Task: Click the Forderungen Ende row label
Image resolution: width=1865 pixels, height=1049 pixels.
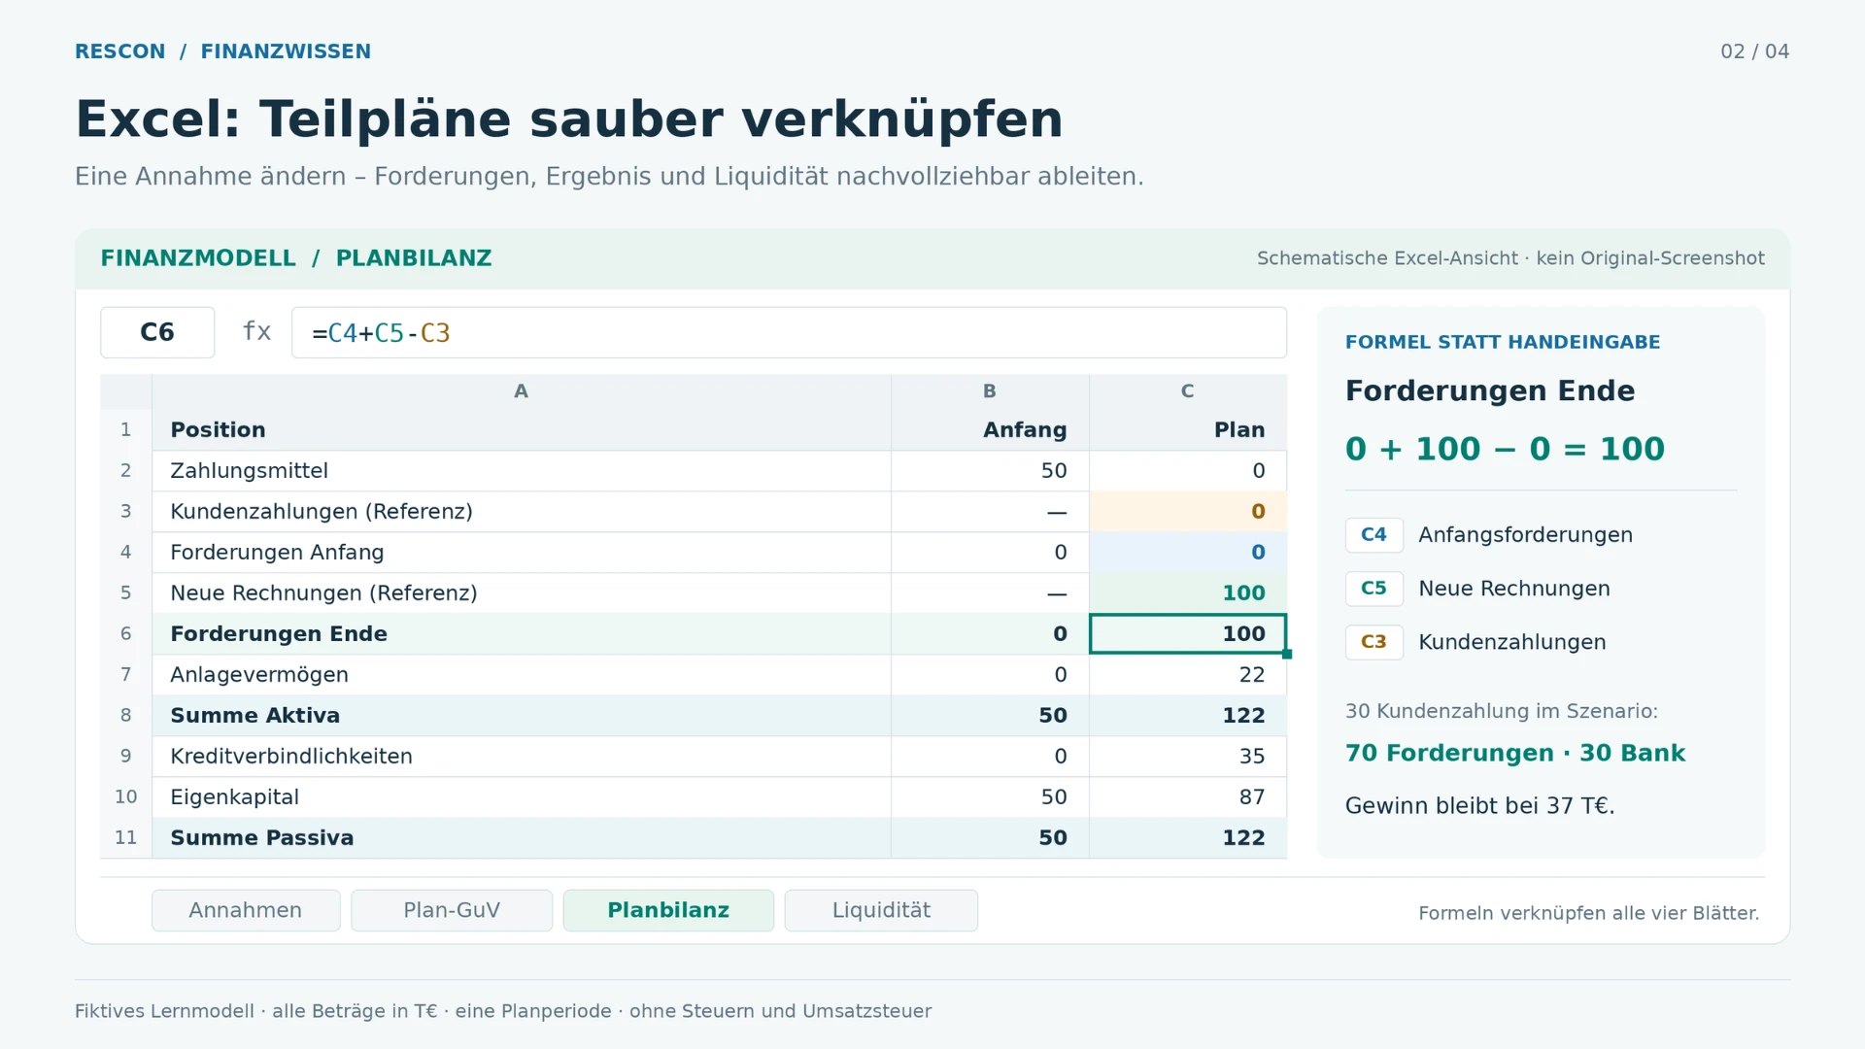Action: coord(279,633)
